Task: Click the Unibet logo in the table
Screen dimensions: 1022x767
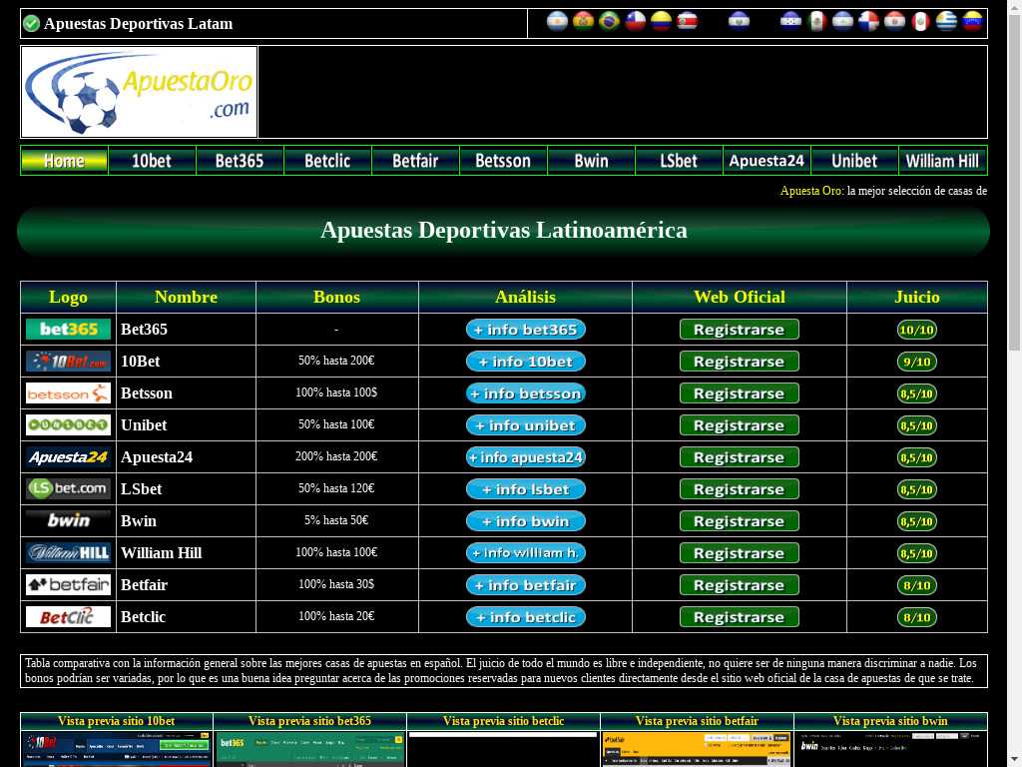Action: 69,425
